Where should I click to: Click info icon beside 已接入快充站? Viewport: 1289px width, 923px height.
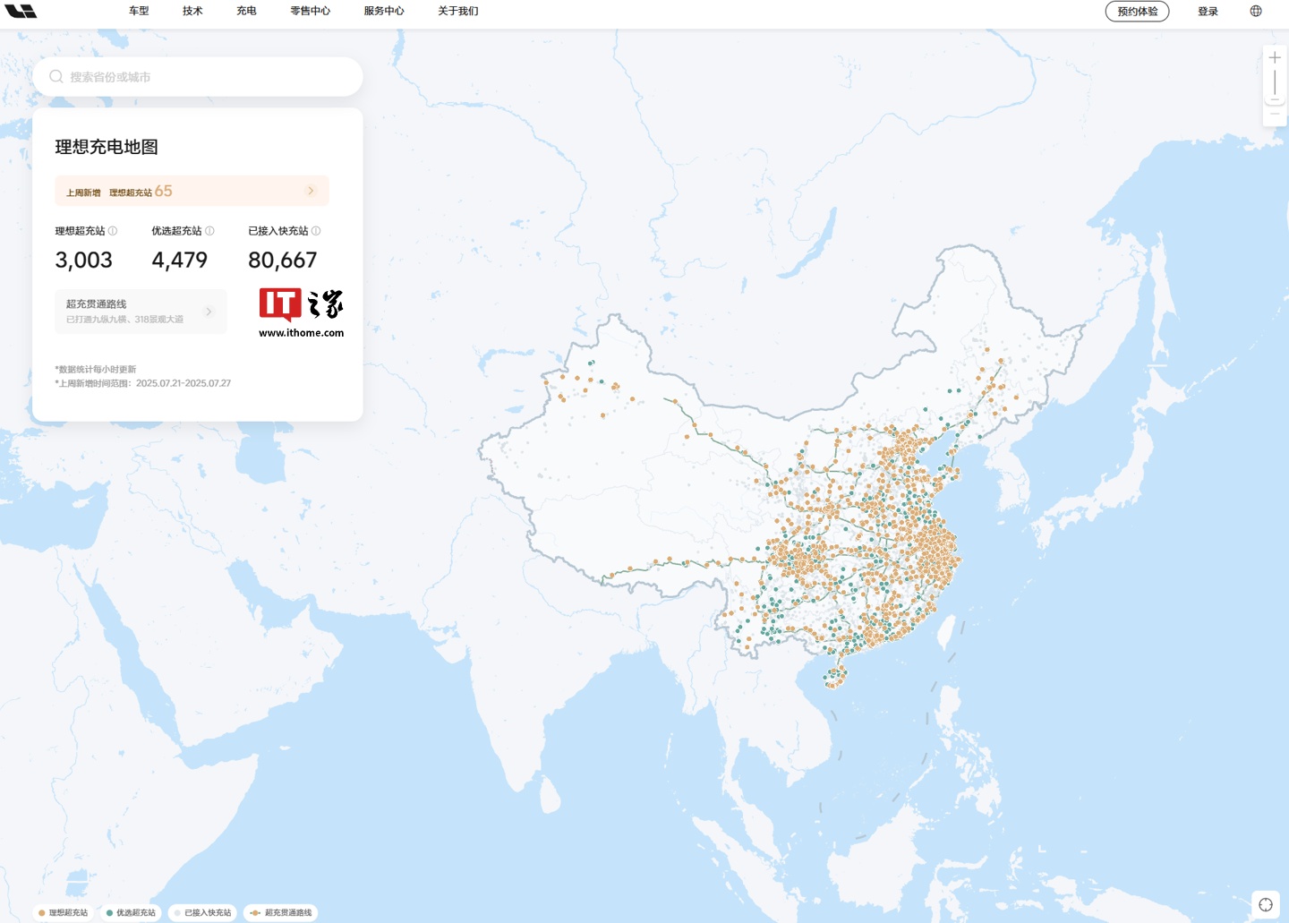pyautogui.click(x=316, y=231)
